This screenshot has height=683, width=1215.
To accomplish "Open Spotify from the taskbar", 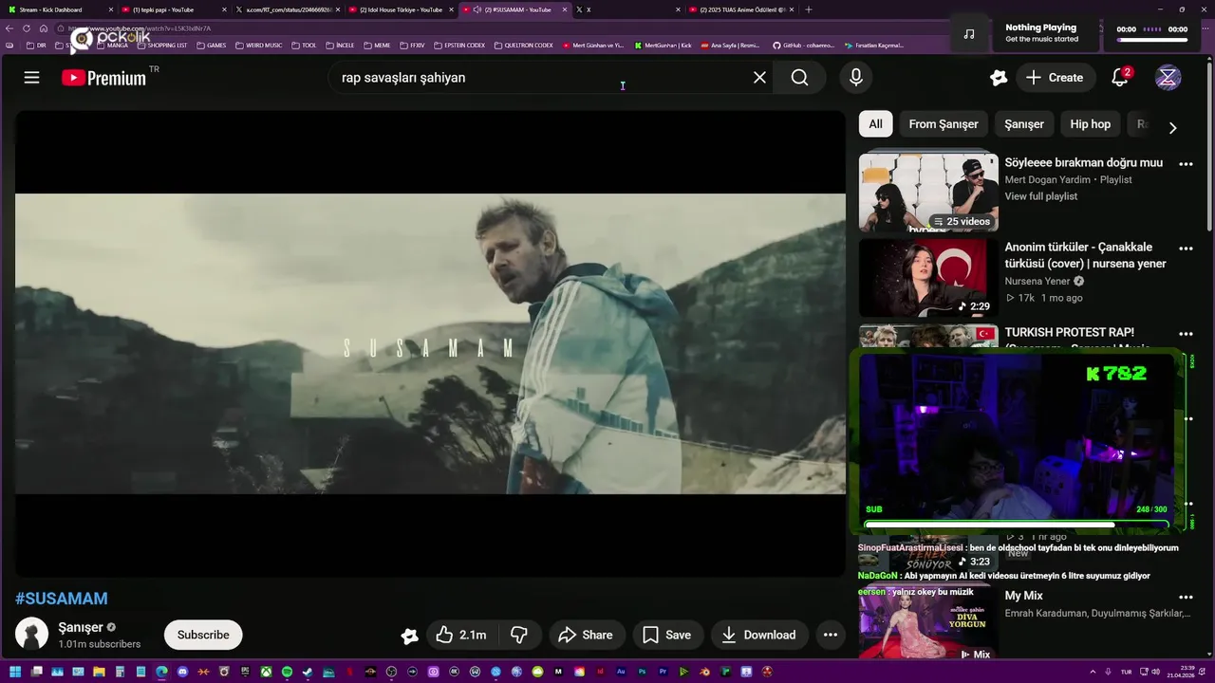I will click(287, 672).
